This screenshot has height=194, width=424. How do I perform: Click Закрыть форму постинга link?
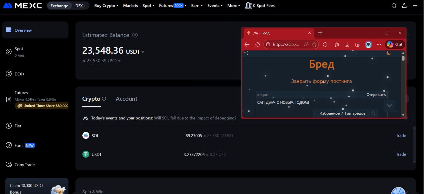point(322,81)
